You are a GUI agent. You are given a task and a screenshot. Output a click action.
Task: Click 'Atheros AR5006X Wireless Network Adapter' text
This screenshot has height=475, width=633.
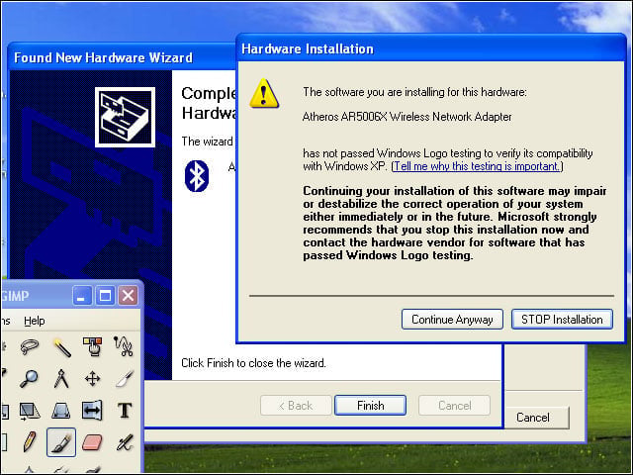[x=407, y=117]
